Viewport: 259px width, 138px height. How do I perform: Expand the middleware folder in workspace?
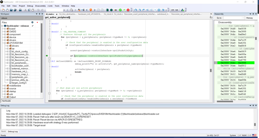[5, 85]
